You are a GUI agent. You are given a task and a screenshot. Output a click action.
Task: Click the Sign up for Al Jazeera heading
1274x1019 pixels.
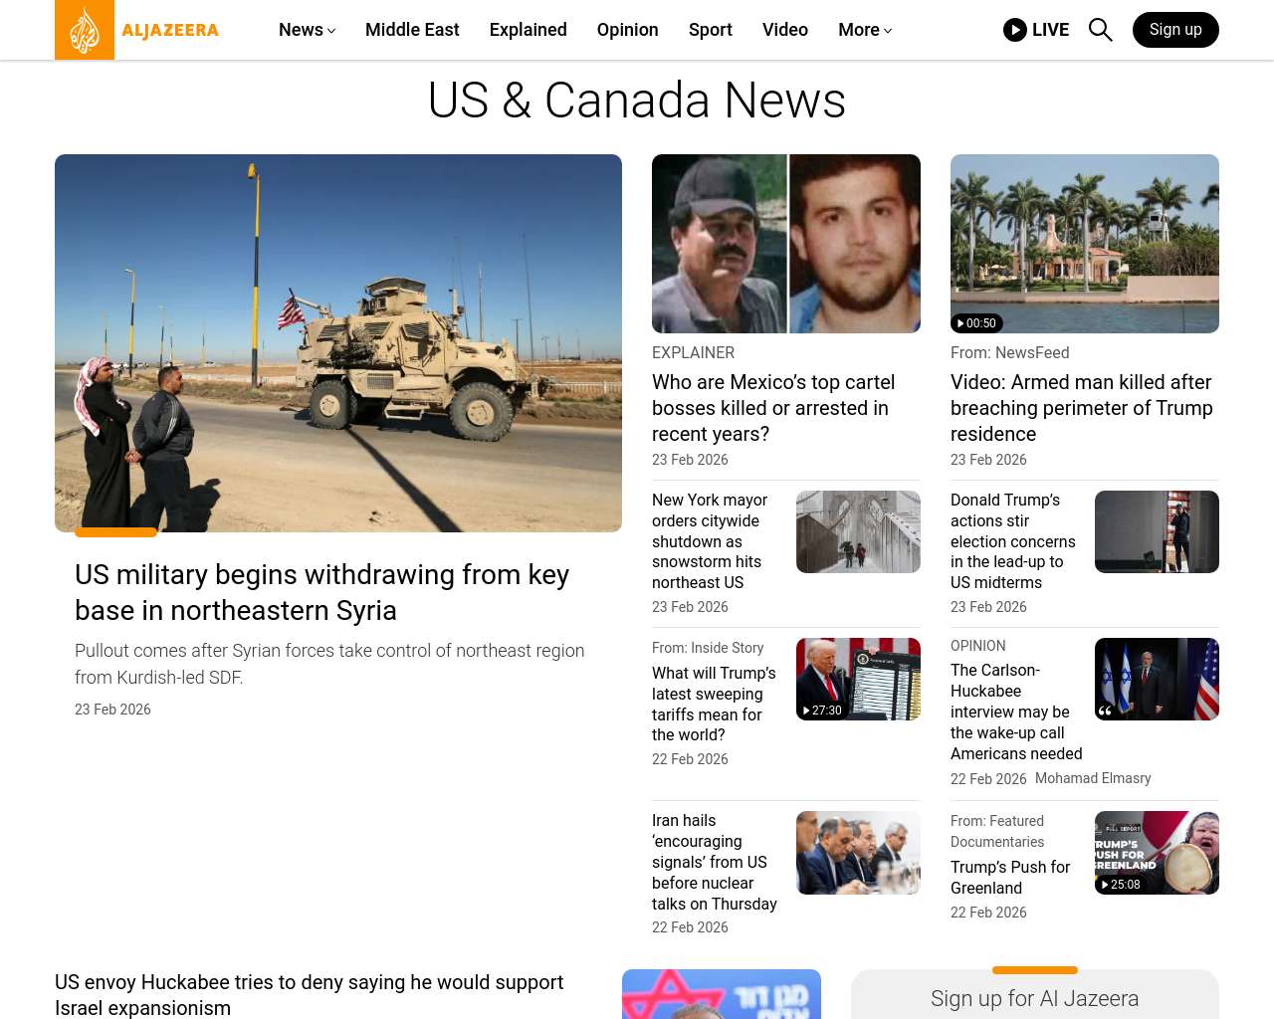click(x=1035, y=999)
